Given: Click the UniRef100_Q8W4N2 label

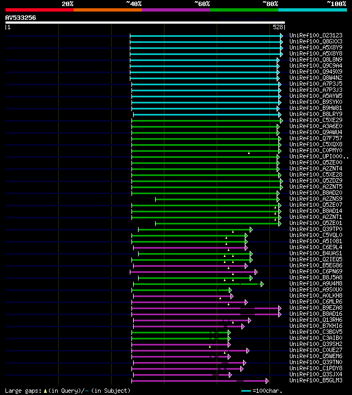Looking at the screenshot, I should pyautogui.click(x=316, y=78).
